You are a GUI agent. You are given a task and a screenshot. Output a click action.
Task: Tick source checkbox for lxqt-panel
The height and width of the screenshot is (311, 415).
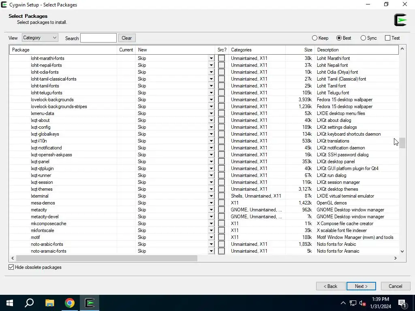tap(222, 162)
